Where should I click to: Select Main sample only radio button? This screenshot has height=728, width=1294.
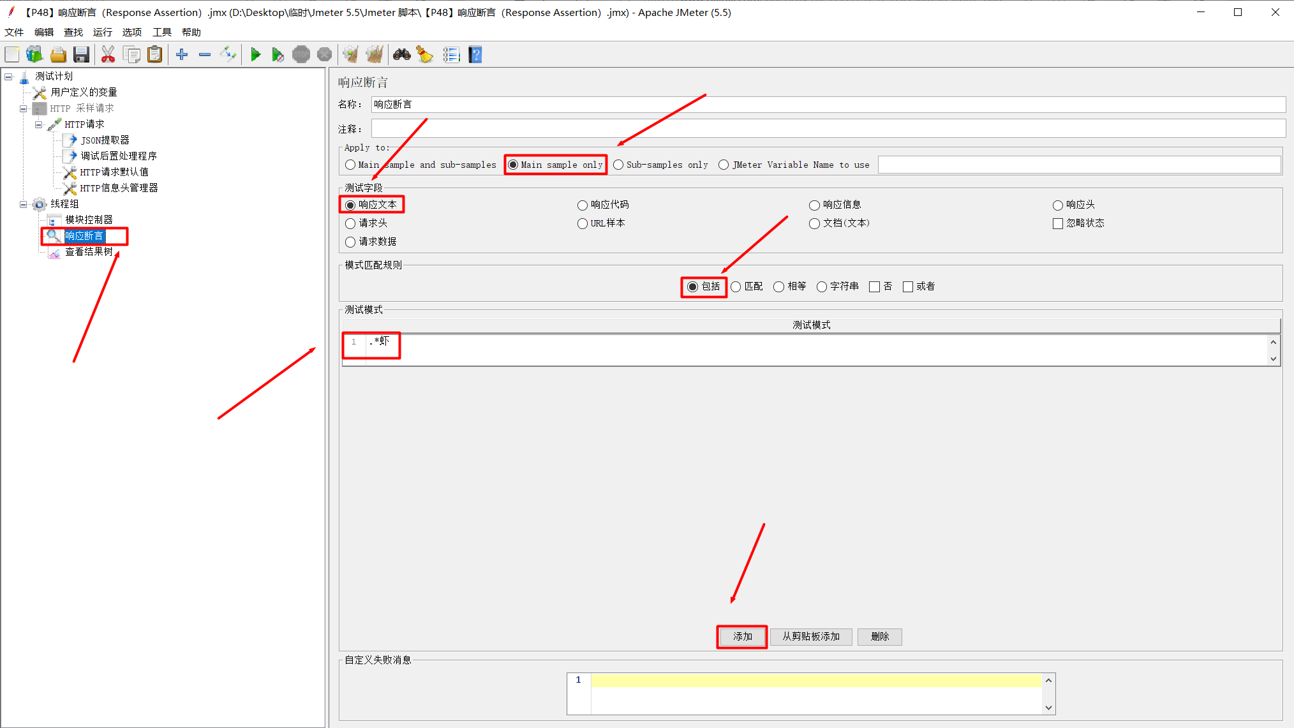tap(513, 165)
